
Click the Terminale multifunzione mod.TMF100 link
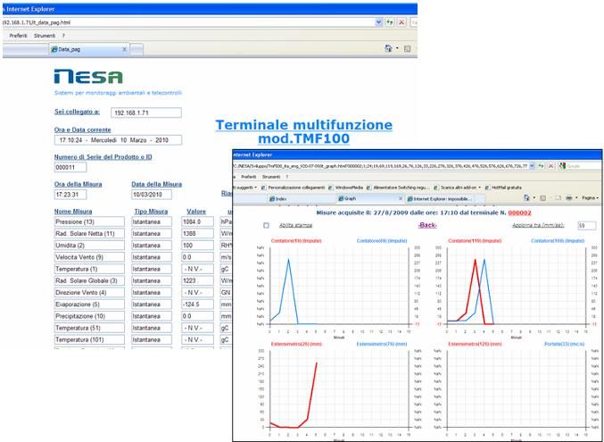coord(304,131)
